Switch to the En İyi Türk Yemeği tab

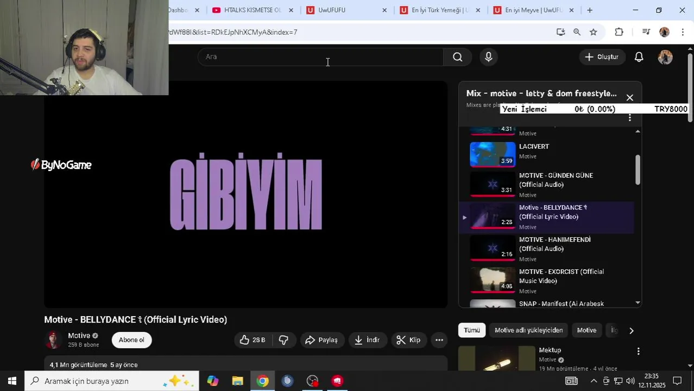click(x=439, y=10)
